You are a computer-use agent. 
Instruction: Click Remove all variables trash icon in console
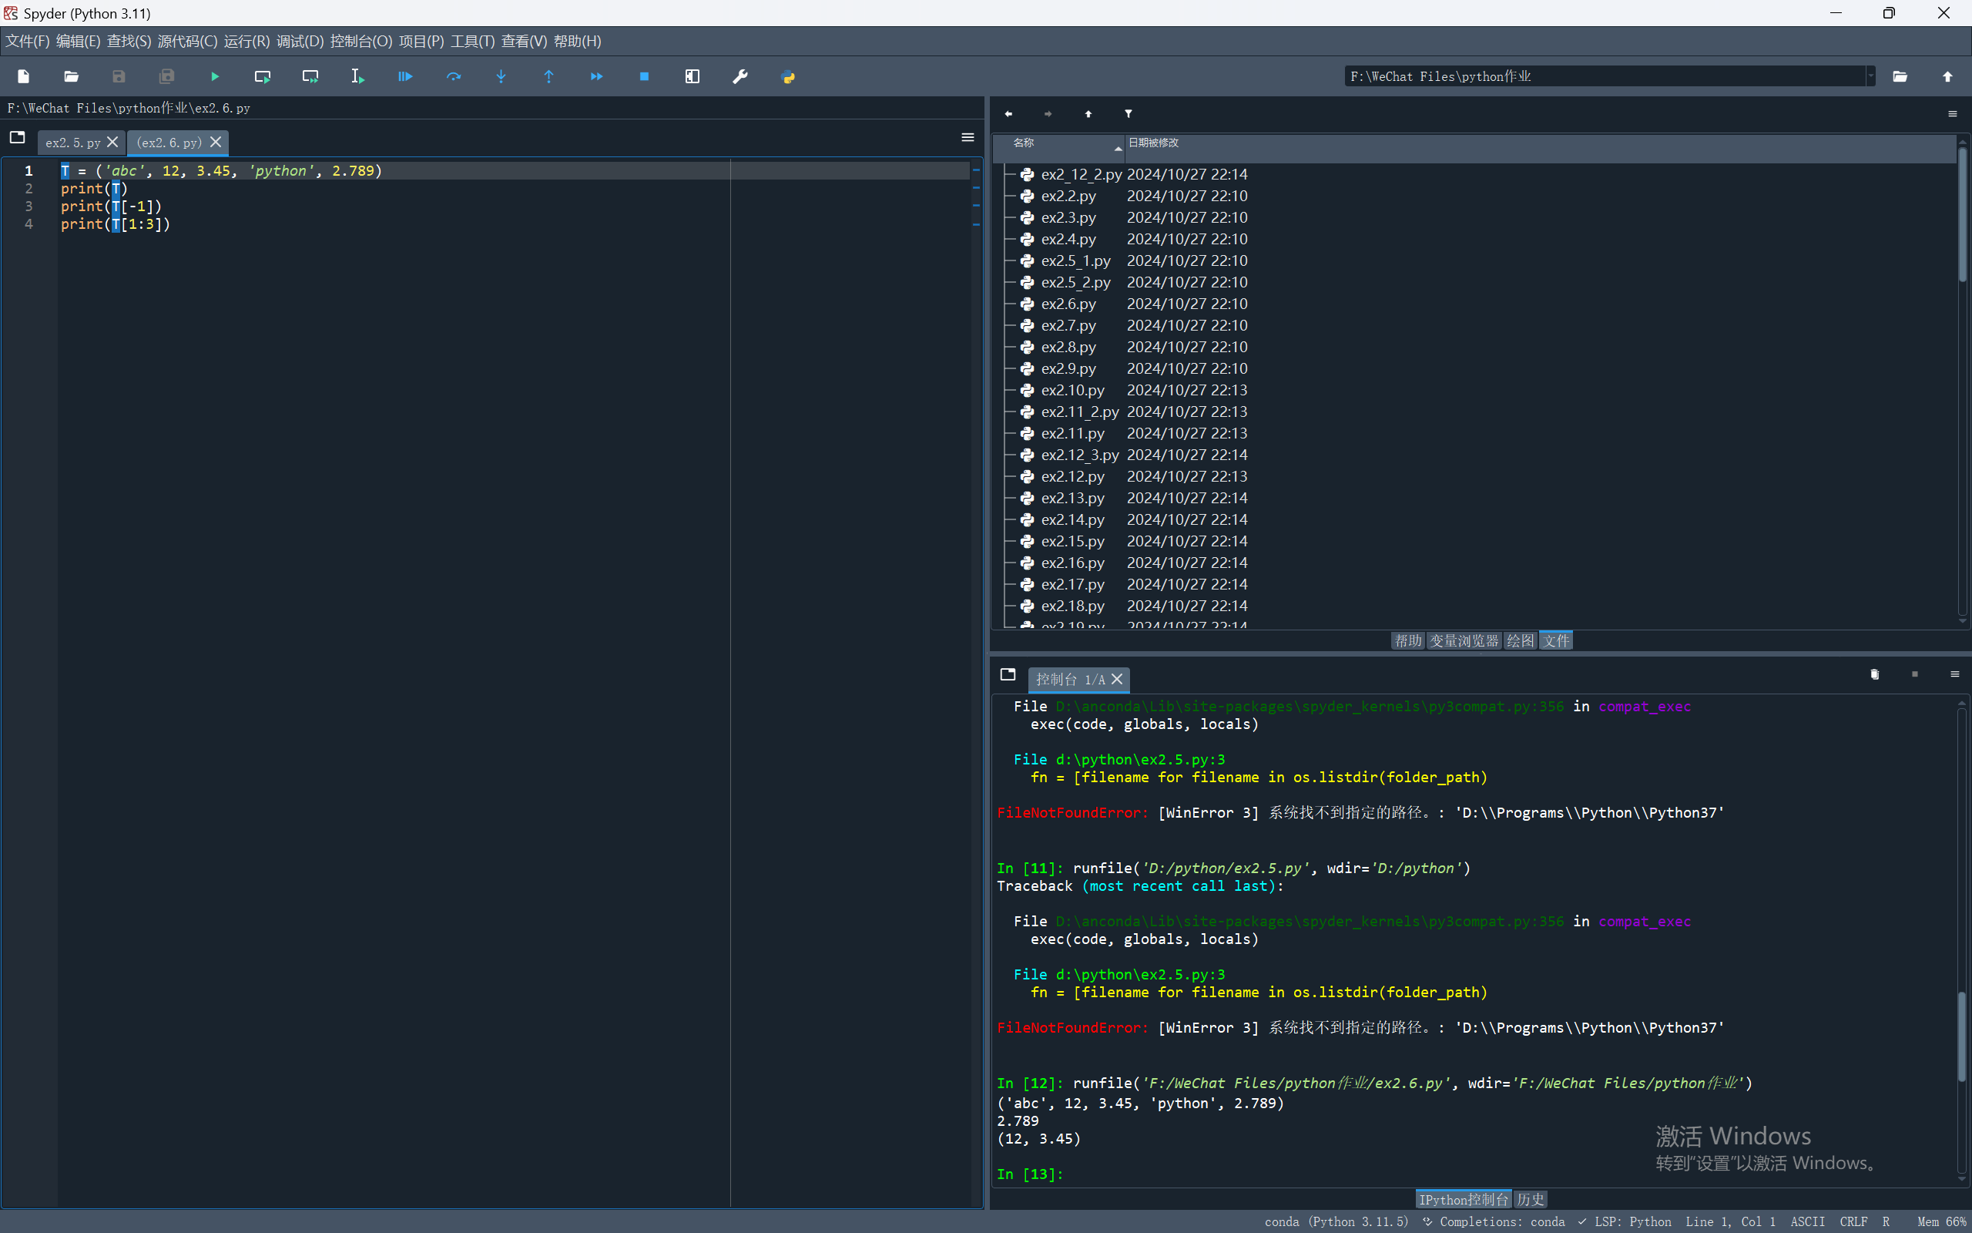[1874, 674]
